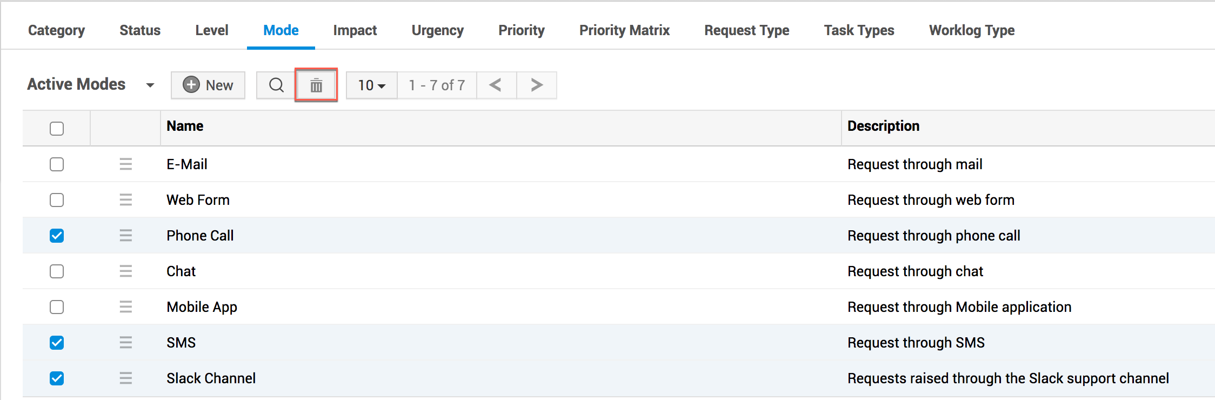Go to the next page arrow
Image resolution: width=1215 pixels, height=400 pixels.
click(536, 85)
